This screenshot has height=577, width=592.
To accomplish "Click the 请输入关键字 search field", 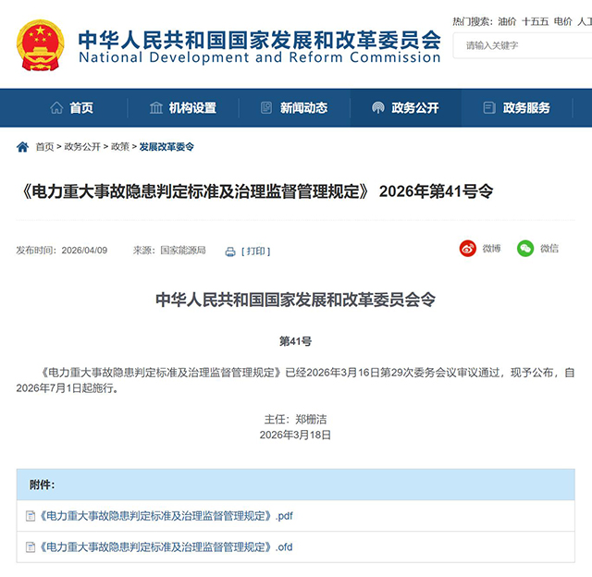I will pyautogui.click(x=523, y=45).
